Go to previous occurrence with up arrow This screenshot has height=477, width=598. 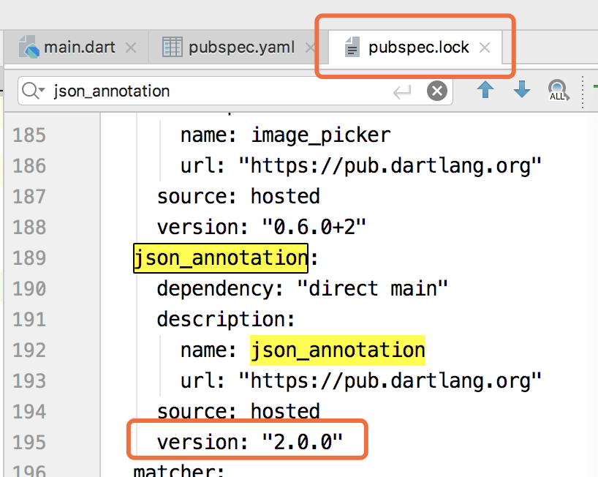(485, 90)
